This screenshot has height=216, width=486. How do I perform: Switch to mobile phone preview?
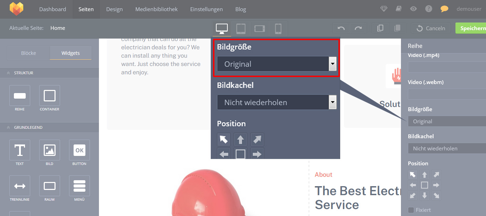[278, 28]
